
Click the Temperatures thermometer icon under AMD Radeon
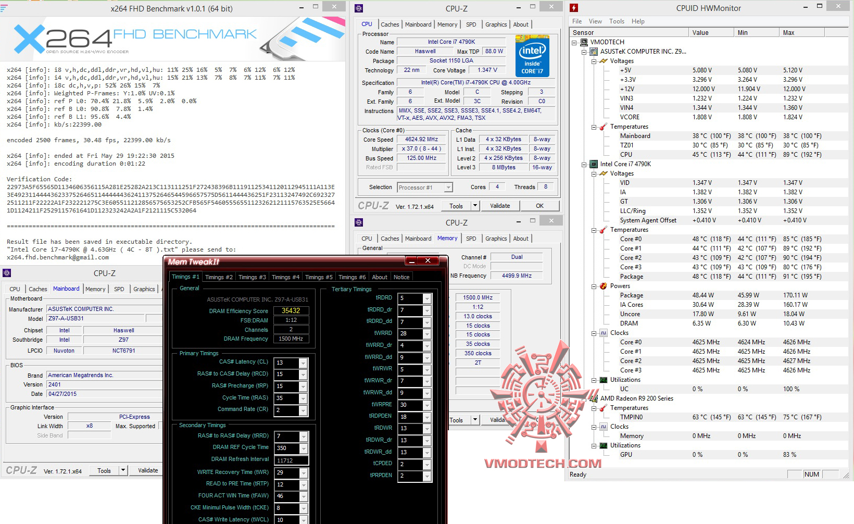604,408
